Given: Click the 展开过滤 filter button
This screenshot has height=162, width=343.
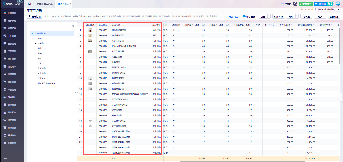Looking at the screenshot, I should tap(35, 16).
